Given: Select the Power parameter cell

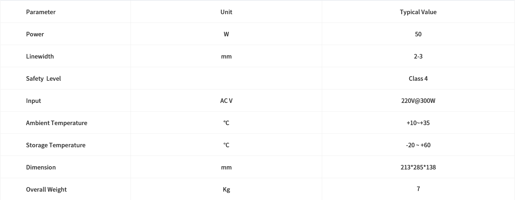Looking at the screenshot, I should coord(35,34).
